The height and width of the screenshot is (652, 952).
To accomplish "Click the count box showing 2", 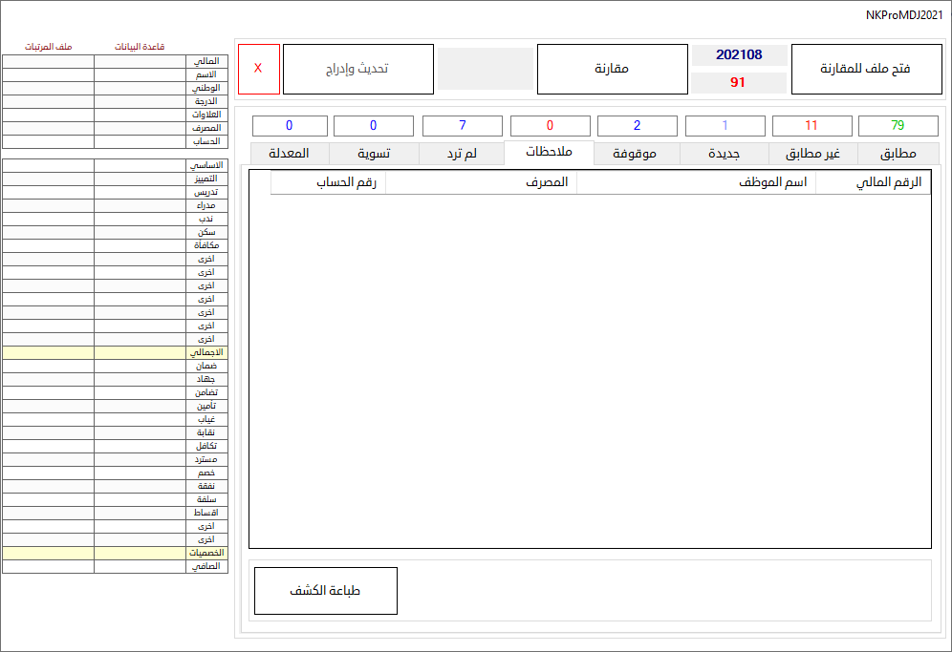I will pos(637,126).
